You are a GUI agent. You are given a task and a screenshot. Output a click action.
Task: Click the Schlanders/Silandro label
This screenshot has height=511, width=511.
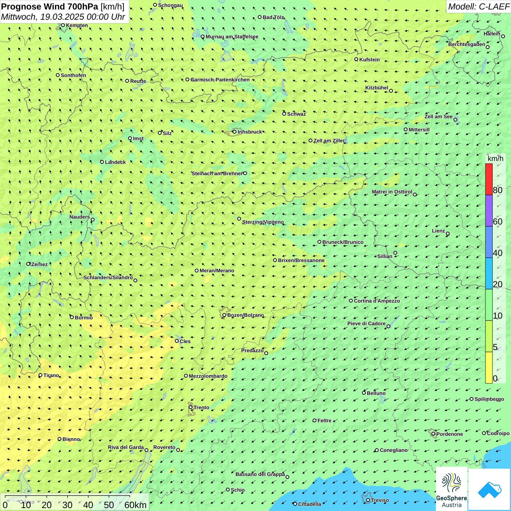[x=108, y=277]
